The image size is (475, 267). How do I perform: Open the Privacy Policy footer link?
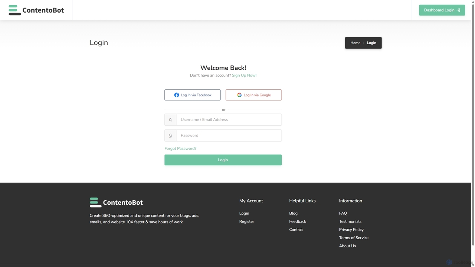(x=351, y=230)
